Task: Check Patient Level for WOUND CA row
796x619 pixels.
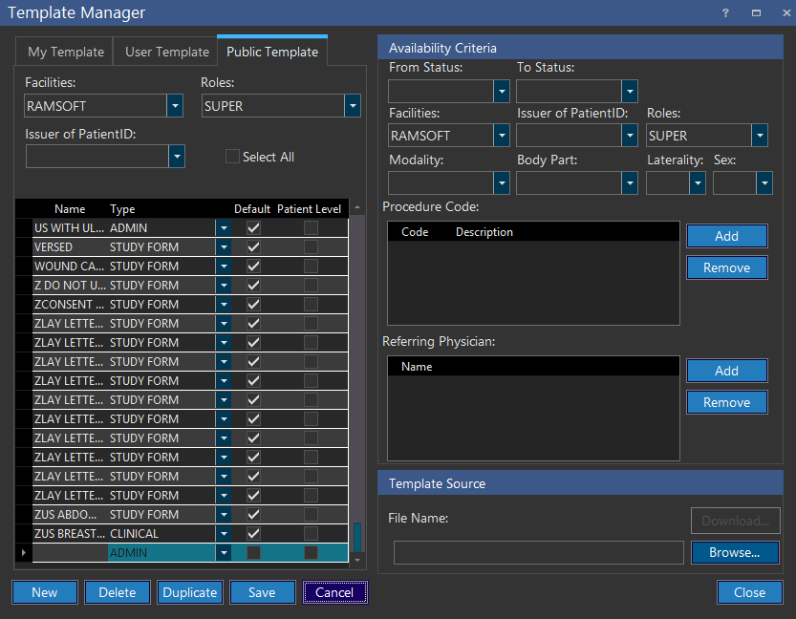Action: tap(311, 267)
